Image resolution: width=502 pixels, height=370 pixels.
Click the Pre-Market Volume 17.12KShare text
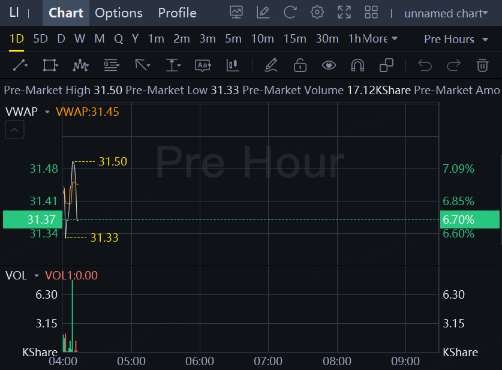click(326, 91)
